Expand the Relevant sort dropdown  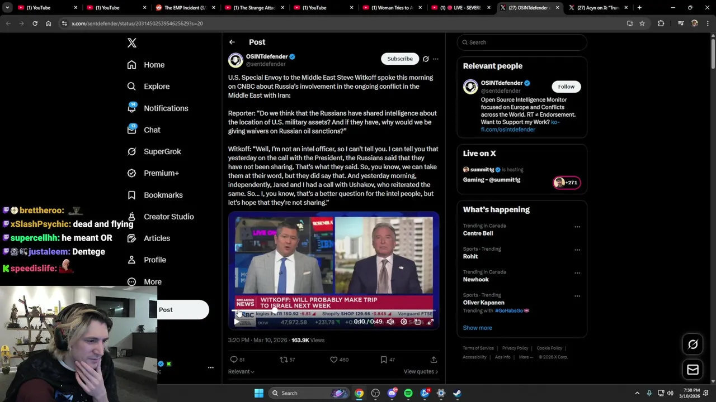coord(241,371)
